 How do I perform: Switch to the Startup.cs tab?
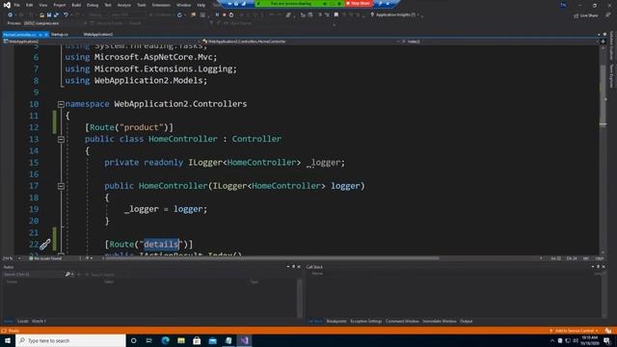[60, 35]
